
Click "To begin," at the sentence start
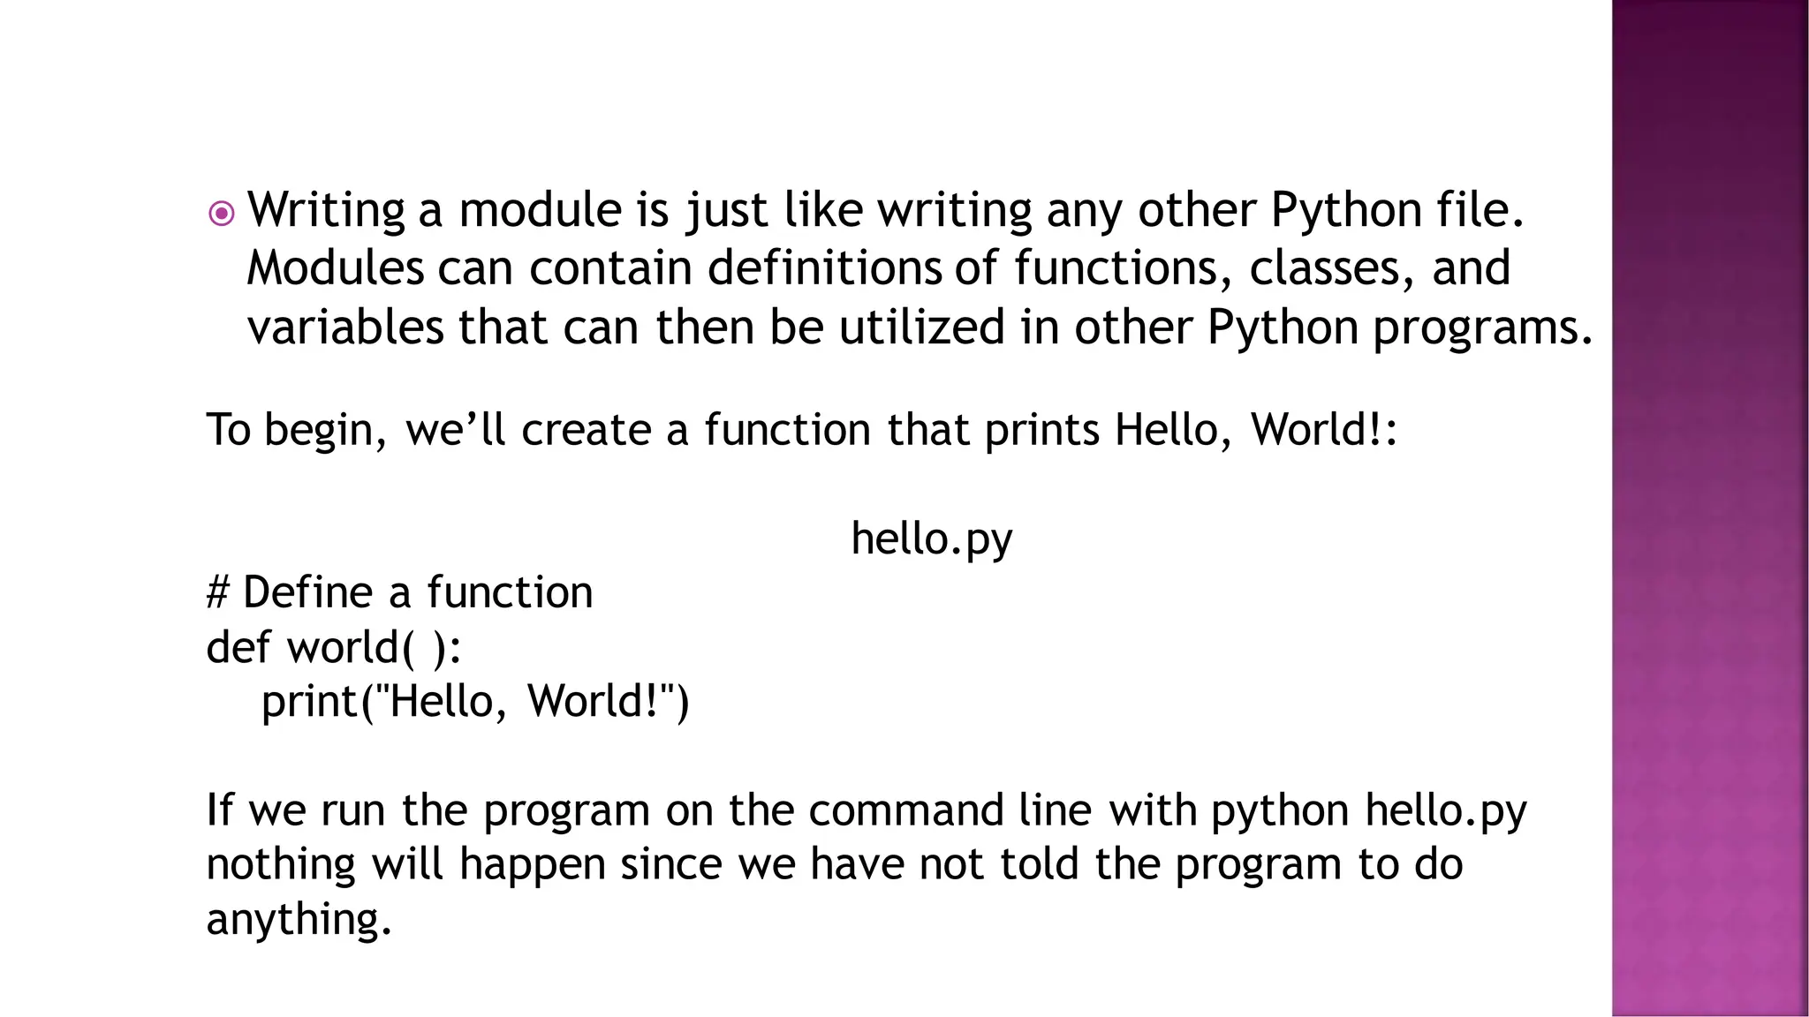click(x=297, y=431)
